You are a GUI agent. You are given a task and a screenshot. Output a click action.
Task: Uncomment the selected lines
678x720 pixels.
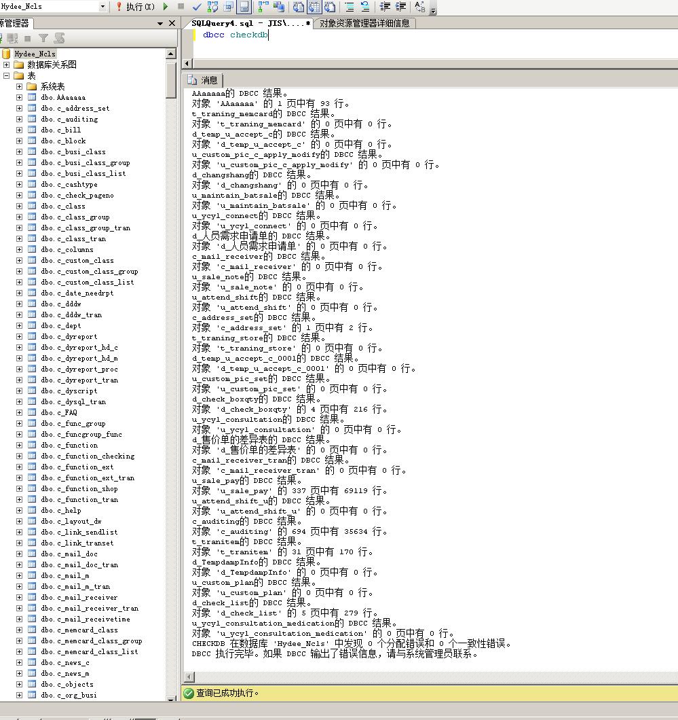pyautogui.click(x=365, y=6)
